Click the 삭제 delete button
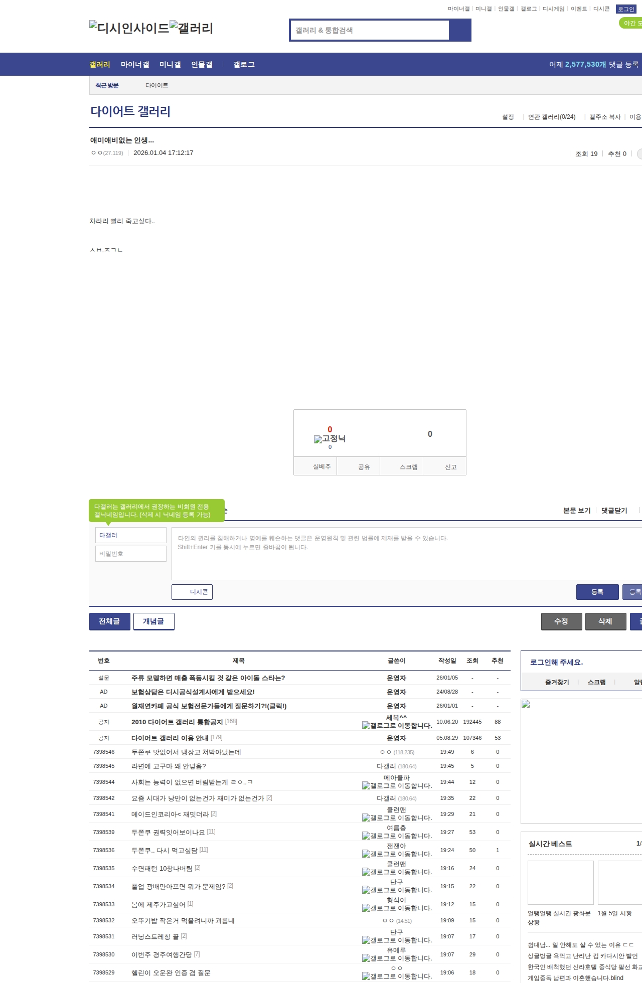 [x=605, y=621]
